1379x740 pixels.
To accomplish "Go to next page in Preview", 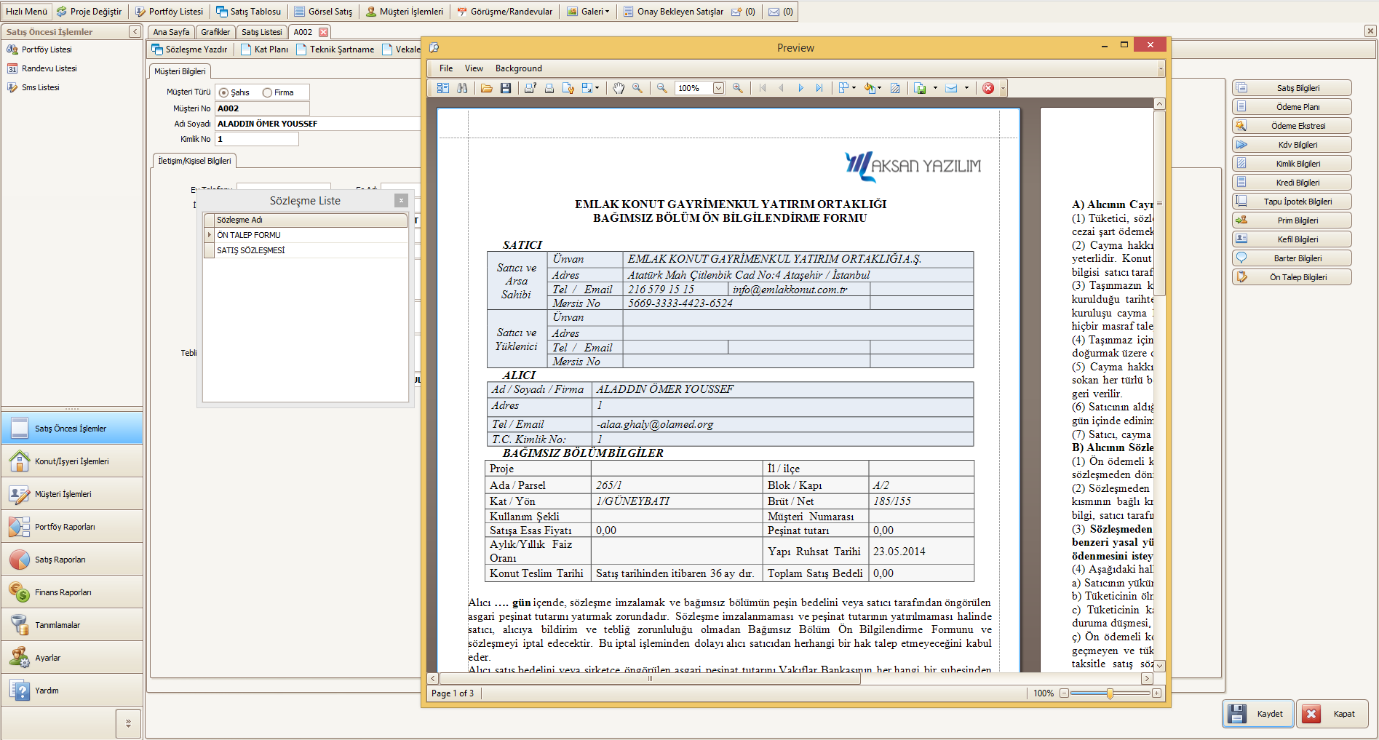I will point(800,88).
